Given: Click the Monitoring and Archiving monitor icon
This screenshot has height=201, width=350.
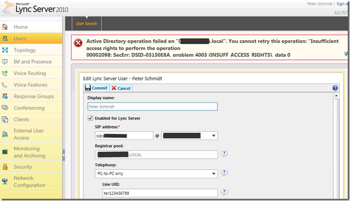Looking at the screenshot, I should click(x=5, y=152).
